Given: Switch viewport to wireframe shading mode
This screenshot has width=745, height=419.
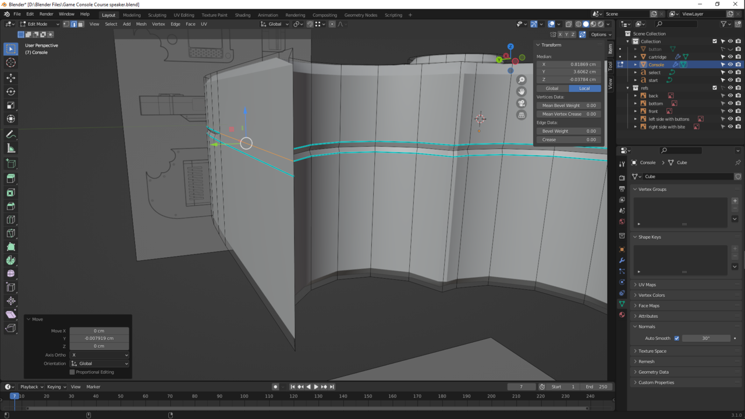Looking at the screenshot, I should pyautogui.click(x=578, y=24).
